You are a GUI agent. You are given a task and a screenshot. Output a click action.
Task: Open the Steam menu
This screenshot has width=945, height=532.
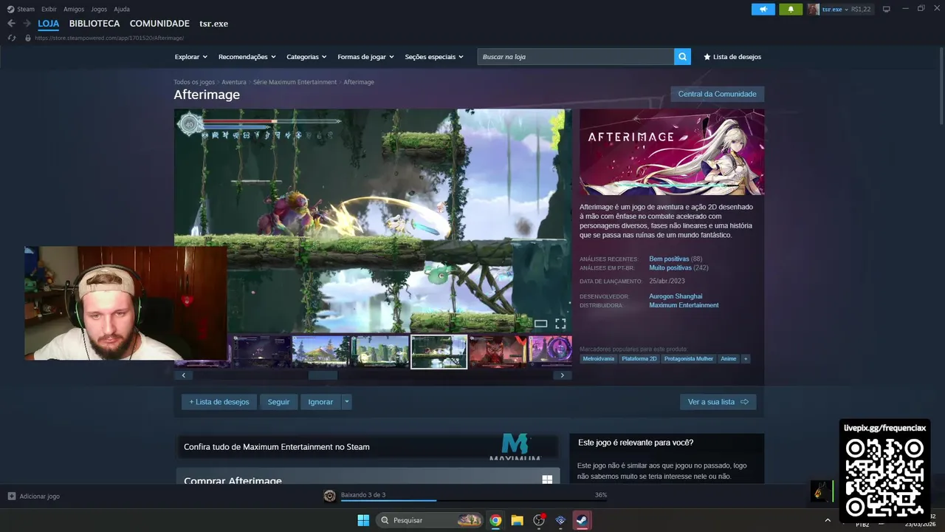(21, 9)
